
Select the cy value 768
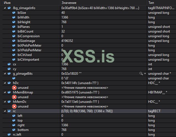[x=64, y=69]
